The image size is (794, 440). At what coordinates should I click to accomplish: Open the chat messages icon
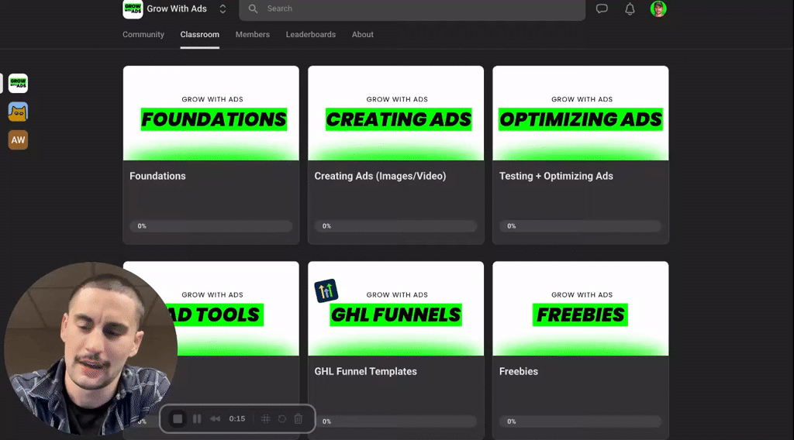point(602,9)
